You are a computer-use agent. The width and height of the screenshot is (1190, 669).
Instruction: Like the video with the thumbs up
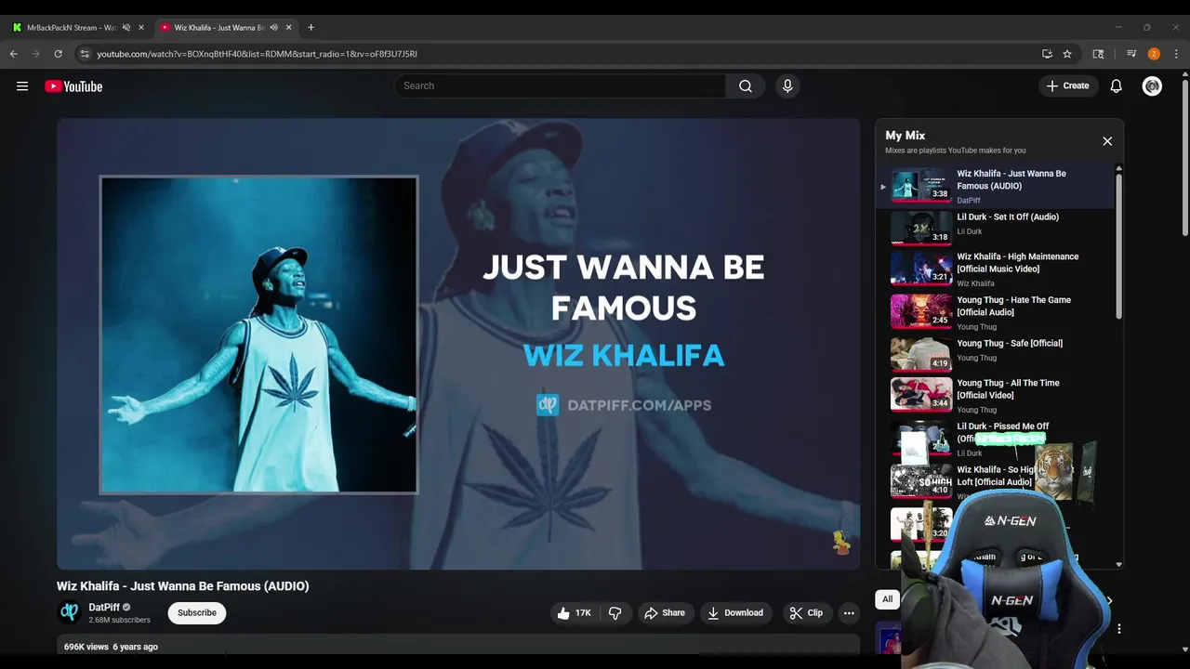click(574, 613)
